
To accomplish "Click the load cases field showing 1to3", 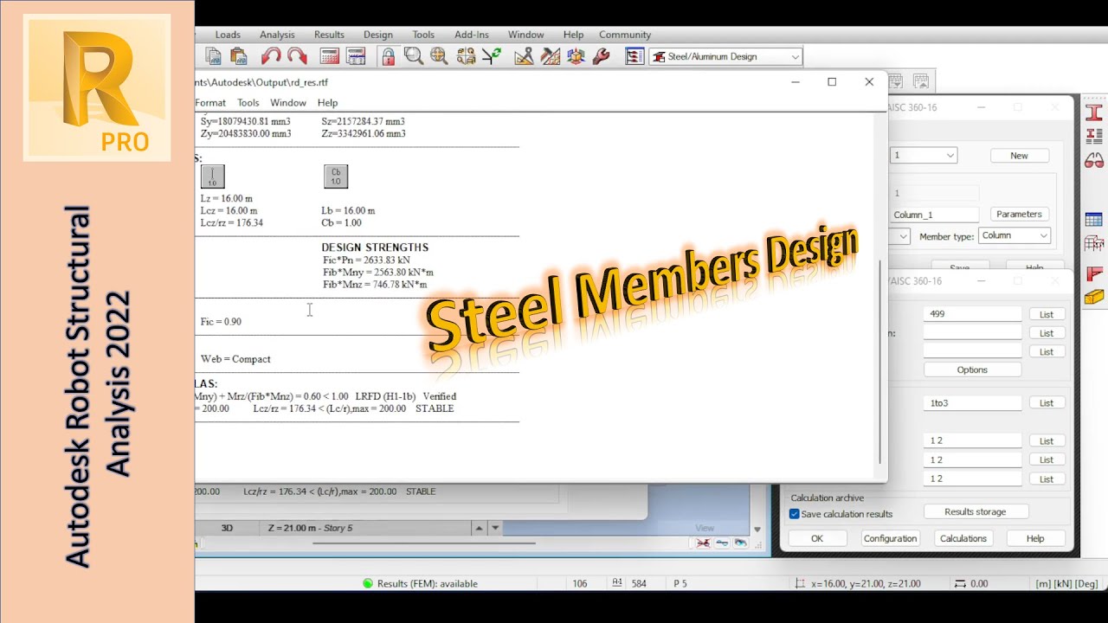I will [972, 402].
